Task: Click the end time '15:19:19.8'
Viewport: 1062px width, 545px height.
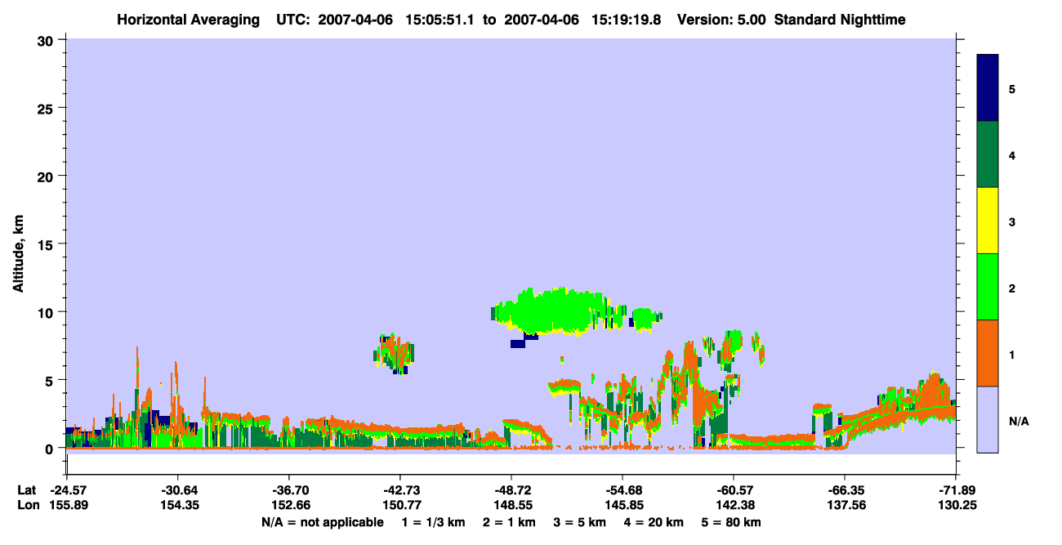Action: 625,19
